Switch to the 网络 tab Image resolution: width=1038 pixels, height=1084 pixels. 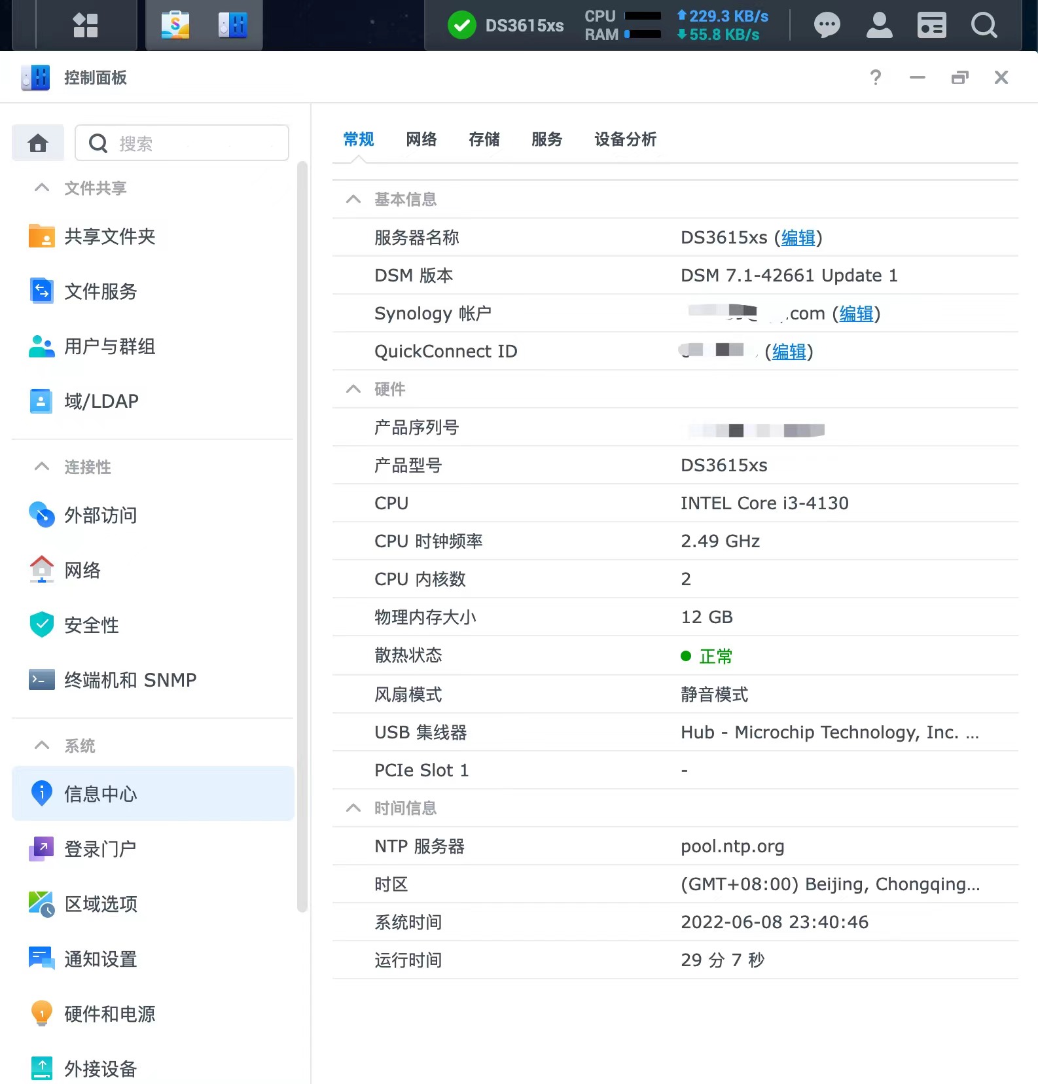(x=421, y=139)
